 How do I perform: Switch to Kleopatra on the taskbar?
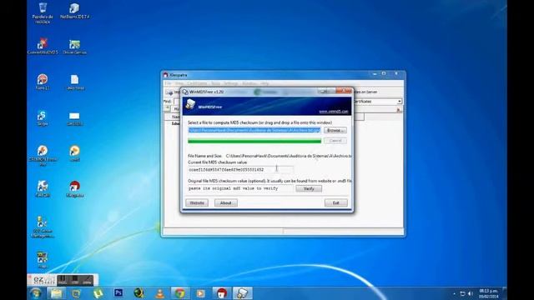[x=222, y=293]
